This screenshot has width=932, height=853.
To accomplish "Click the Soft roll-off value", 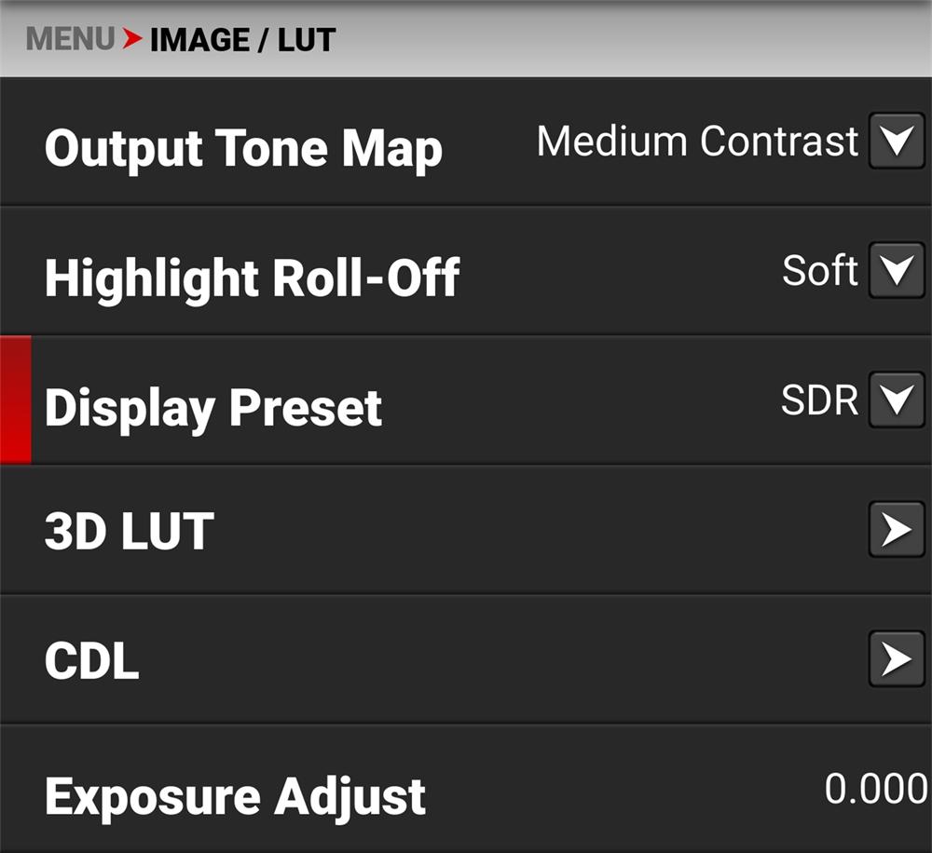I will (x=819, y=271).
